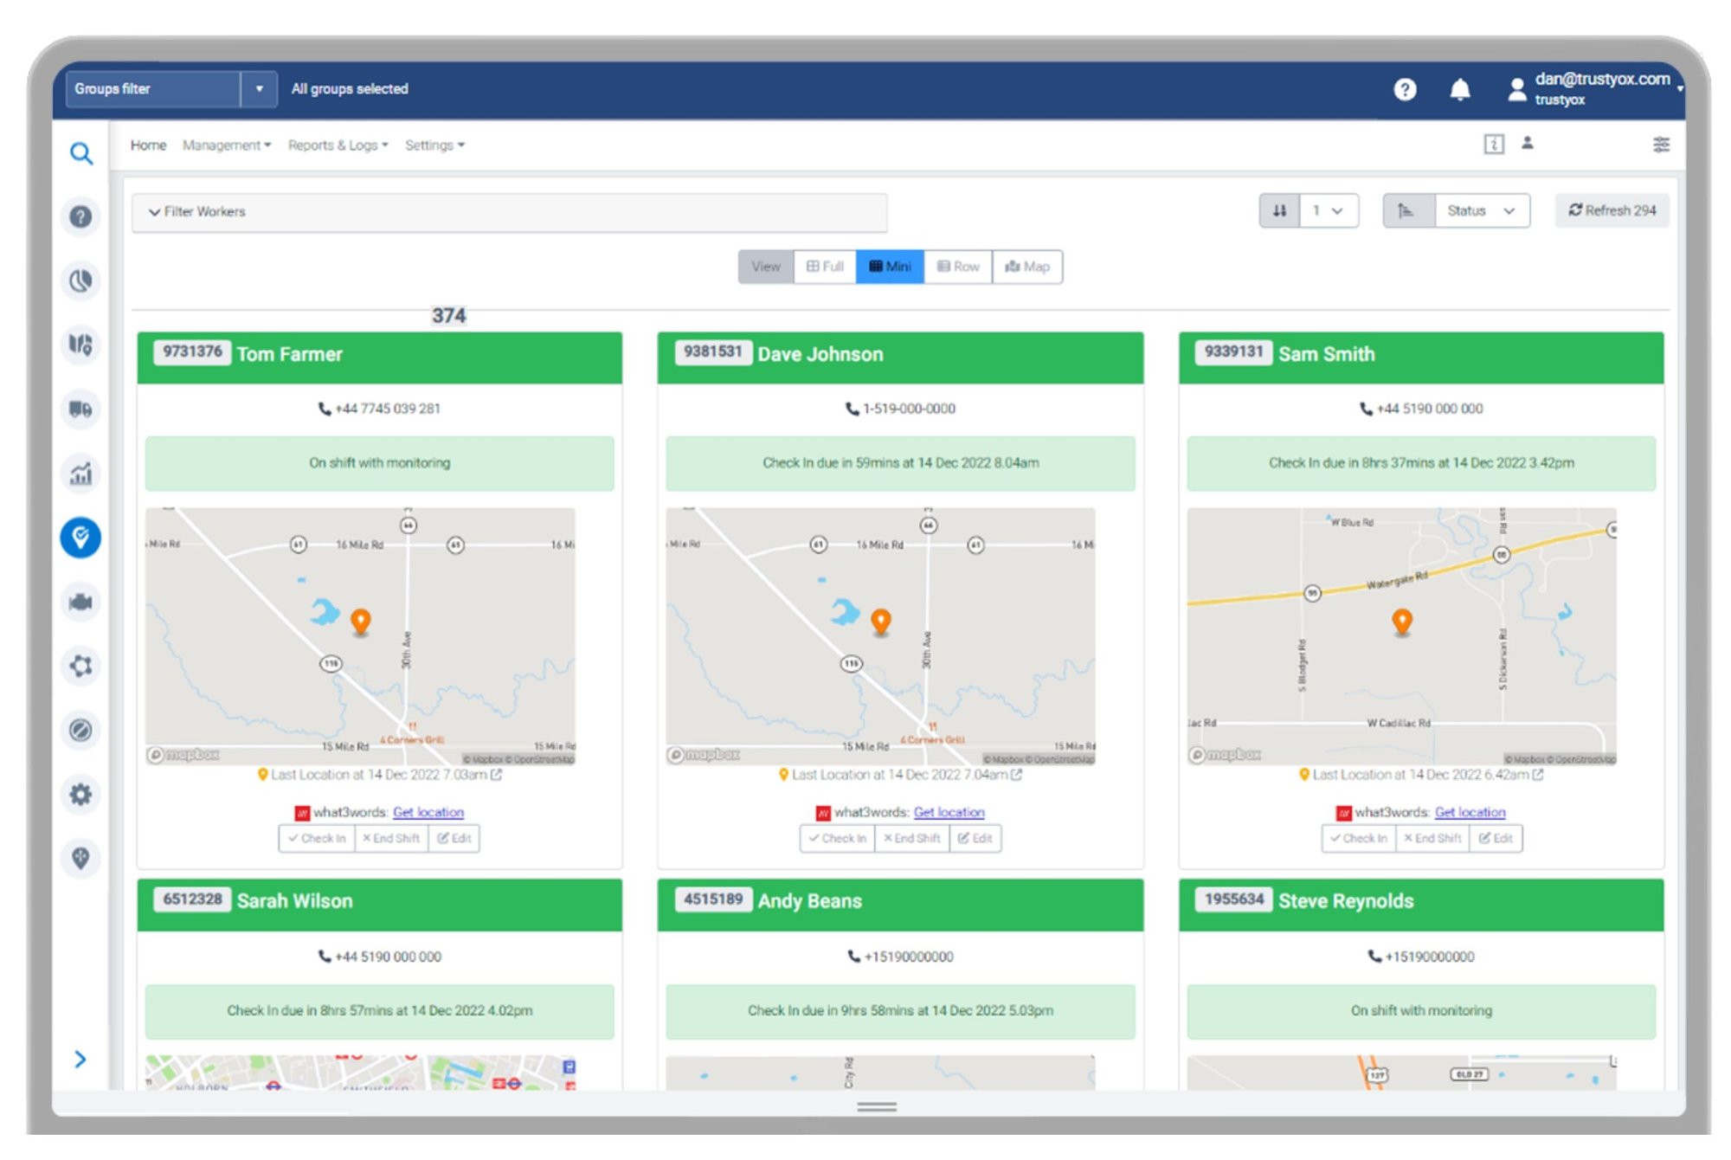Screen dimensions: 1731x1160
Task: Click worker ID badge 9731376
Action: [192, 352]
